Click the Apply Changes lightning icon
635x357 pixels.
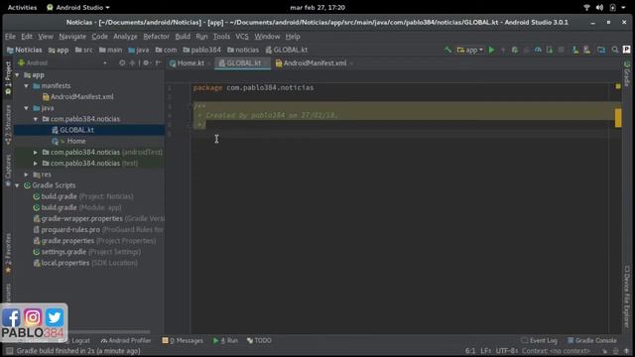503,50
